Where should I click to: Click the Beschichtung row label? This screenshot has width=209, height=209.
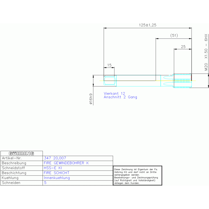[x=14, y=173]
